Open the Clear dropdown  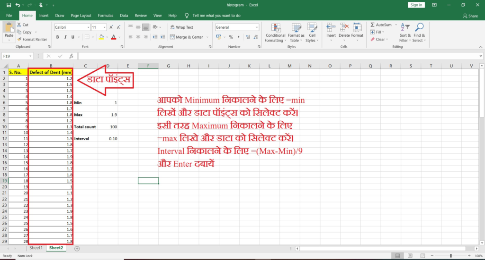pyautogui.click(x=379, y=40)
